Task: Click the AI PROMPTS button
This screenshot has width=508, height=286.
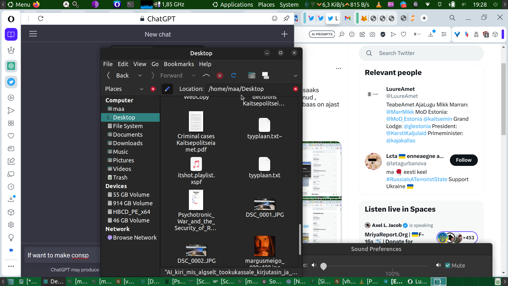Action: [x=322, y=34]
